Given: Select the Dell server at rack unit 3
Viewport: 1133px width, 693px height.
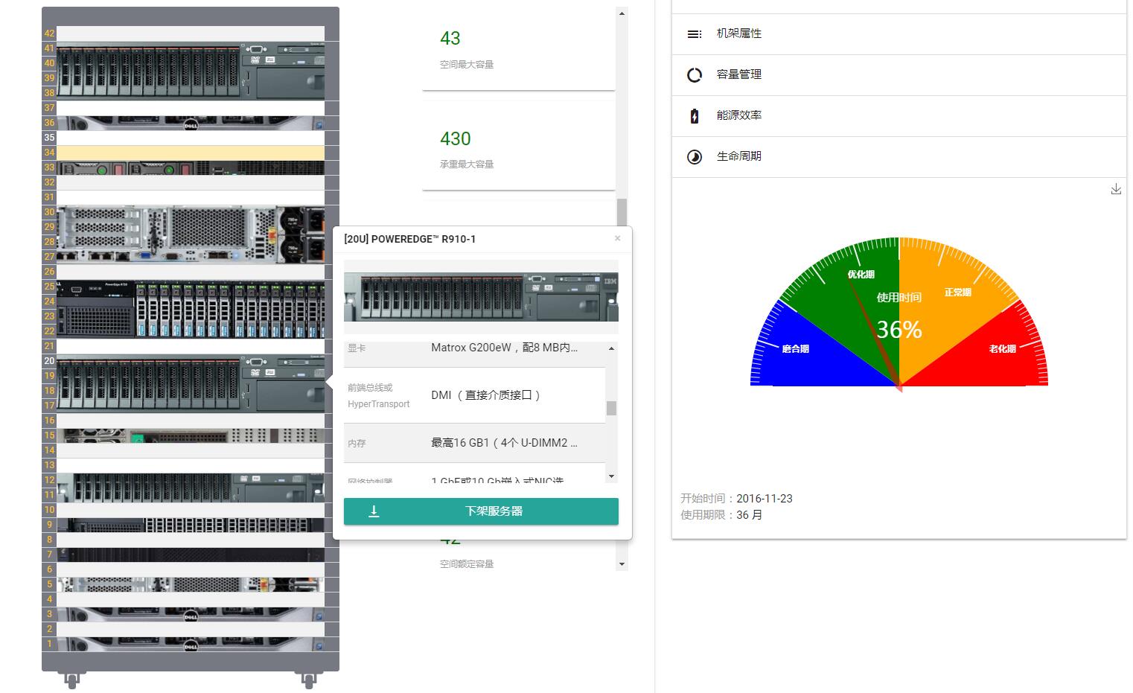Looking at the screenshot, I should point(191,614).
